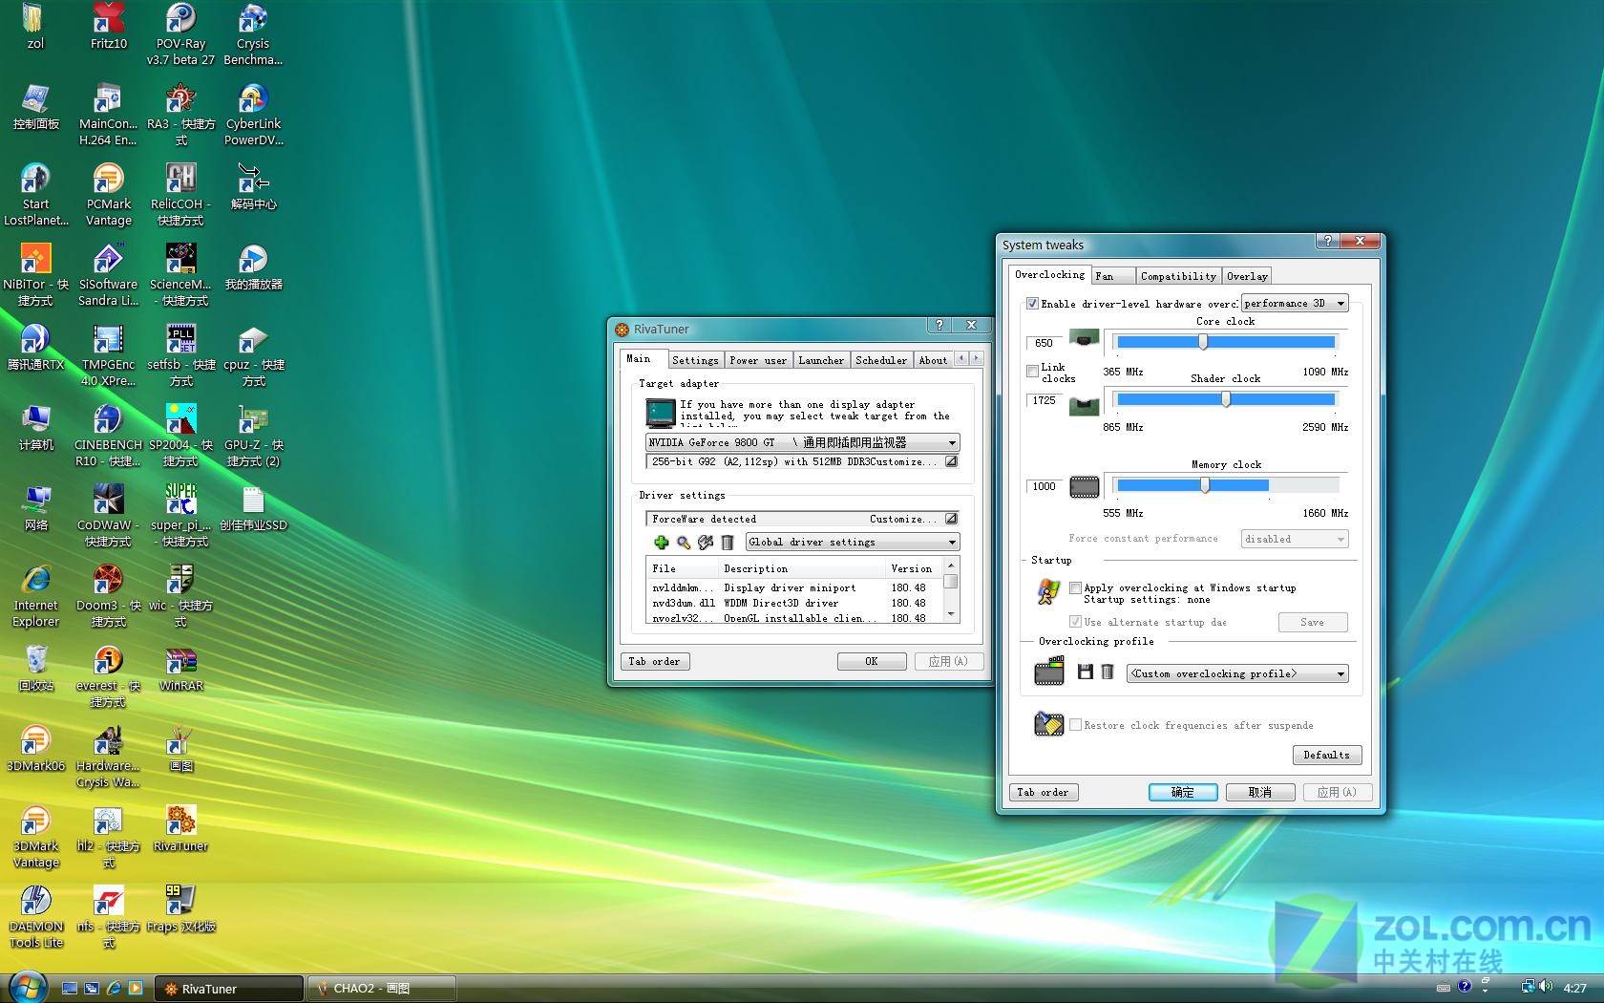Select PCMark Vantage desktop icon

pos(109,196)
